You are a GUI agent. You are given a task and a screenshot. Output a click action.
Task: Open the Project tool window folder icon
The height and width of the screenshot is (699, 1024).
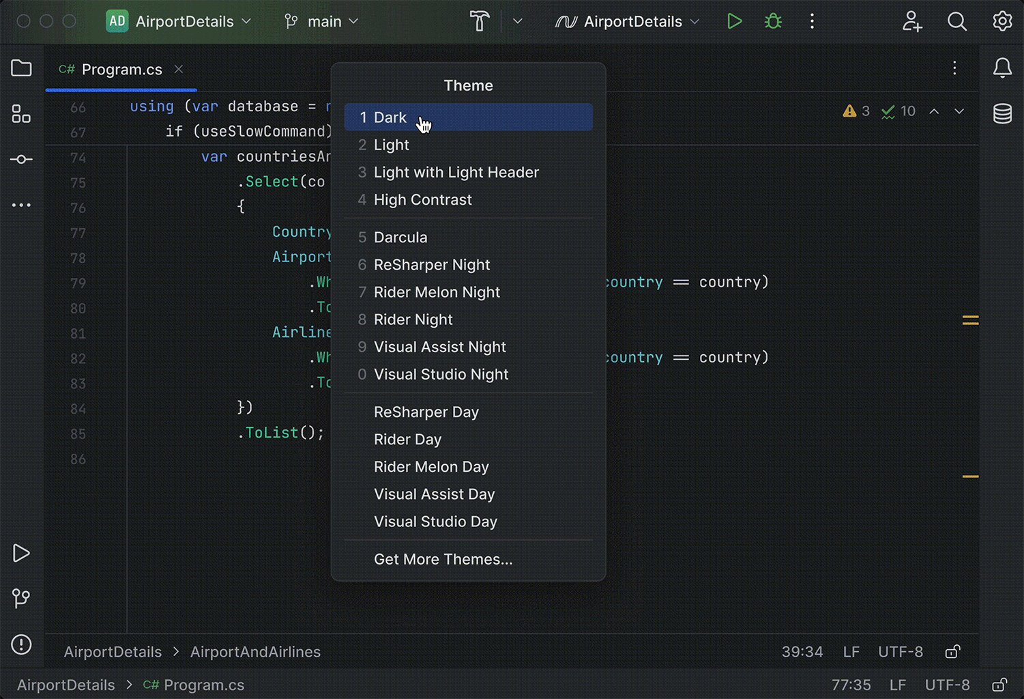[21, 68]
